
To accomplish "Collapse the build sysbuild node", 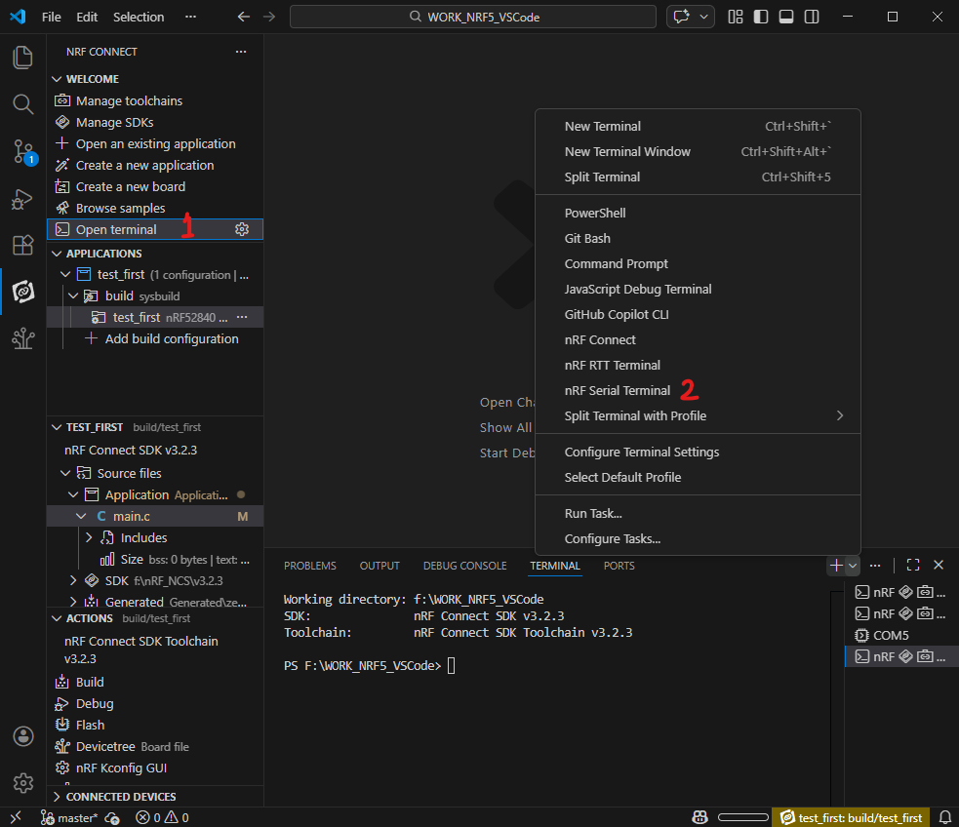I will [x=73, y=295].
